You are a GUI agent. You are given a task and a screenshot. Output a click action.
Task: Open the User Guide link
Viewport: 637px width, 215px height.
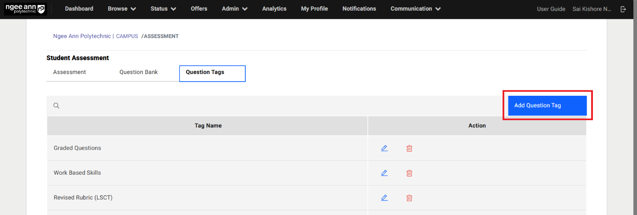551,9
